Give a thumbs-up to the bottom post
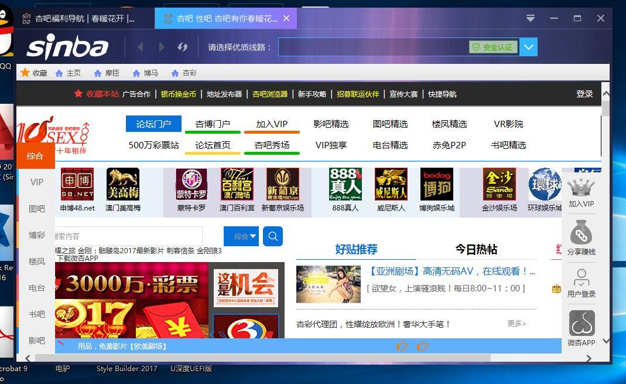Image resolution: width=626 pixels, height=384 pixels. coord(402,346)
